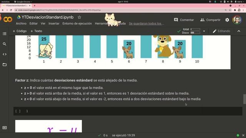
Task: Collapse the header with the chevron toggle
Action: pyautogui.click(x=239, y=31)
